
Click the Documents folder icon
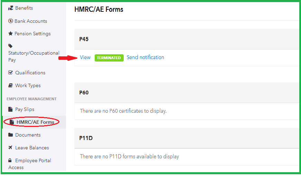10,135
